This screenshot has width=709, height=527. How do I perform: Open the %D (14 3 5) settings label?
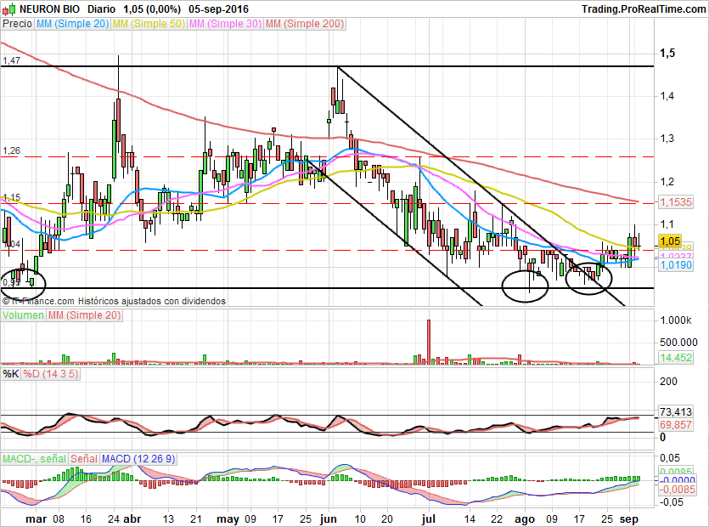51,374
